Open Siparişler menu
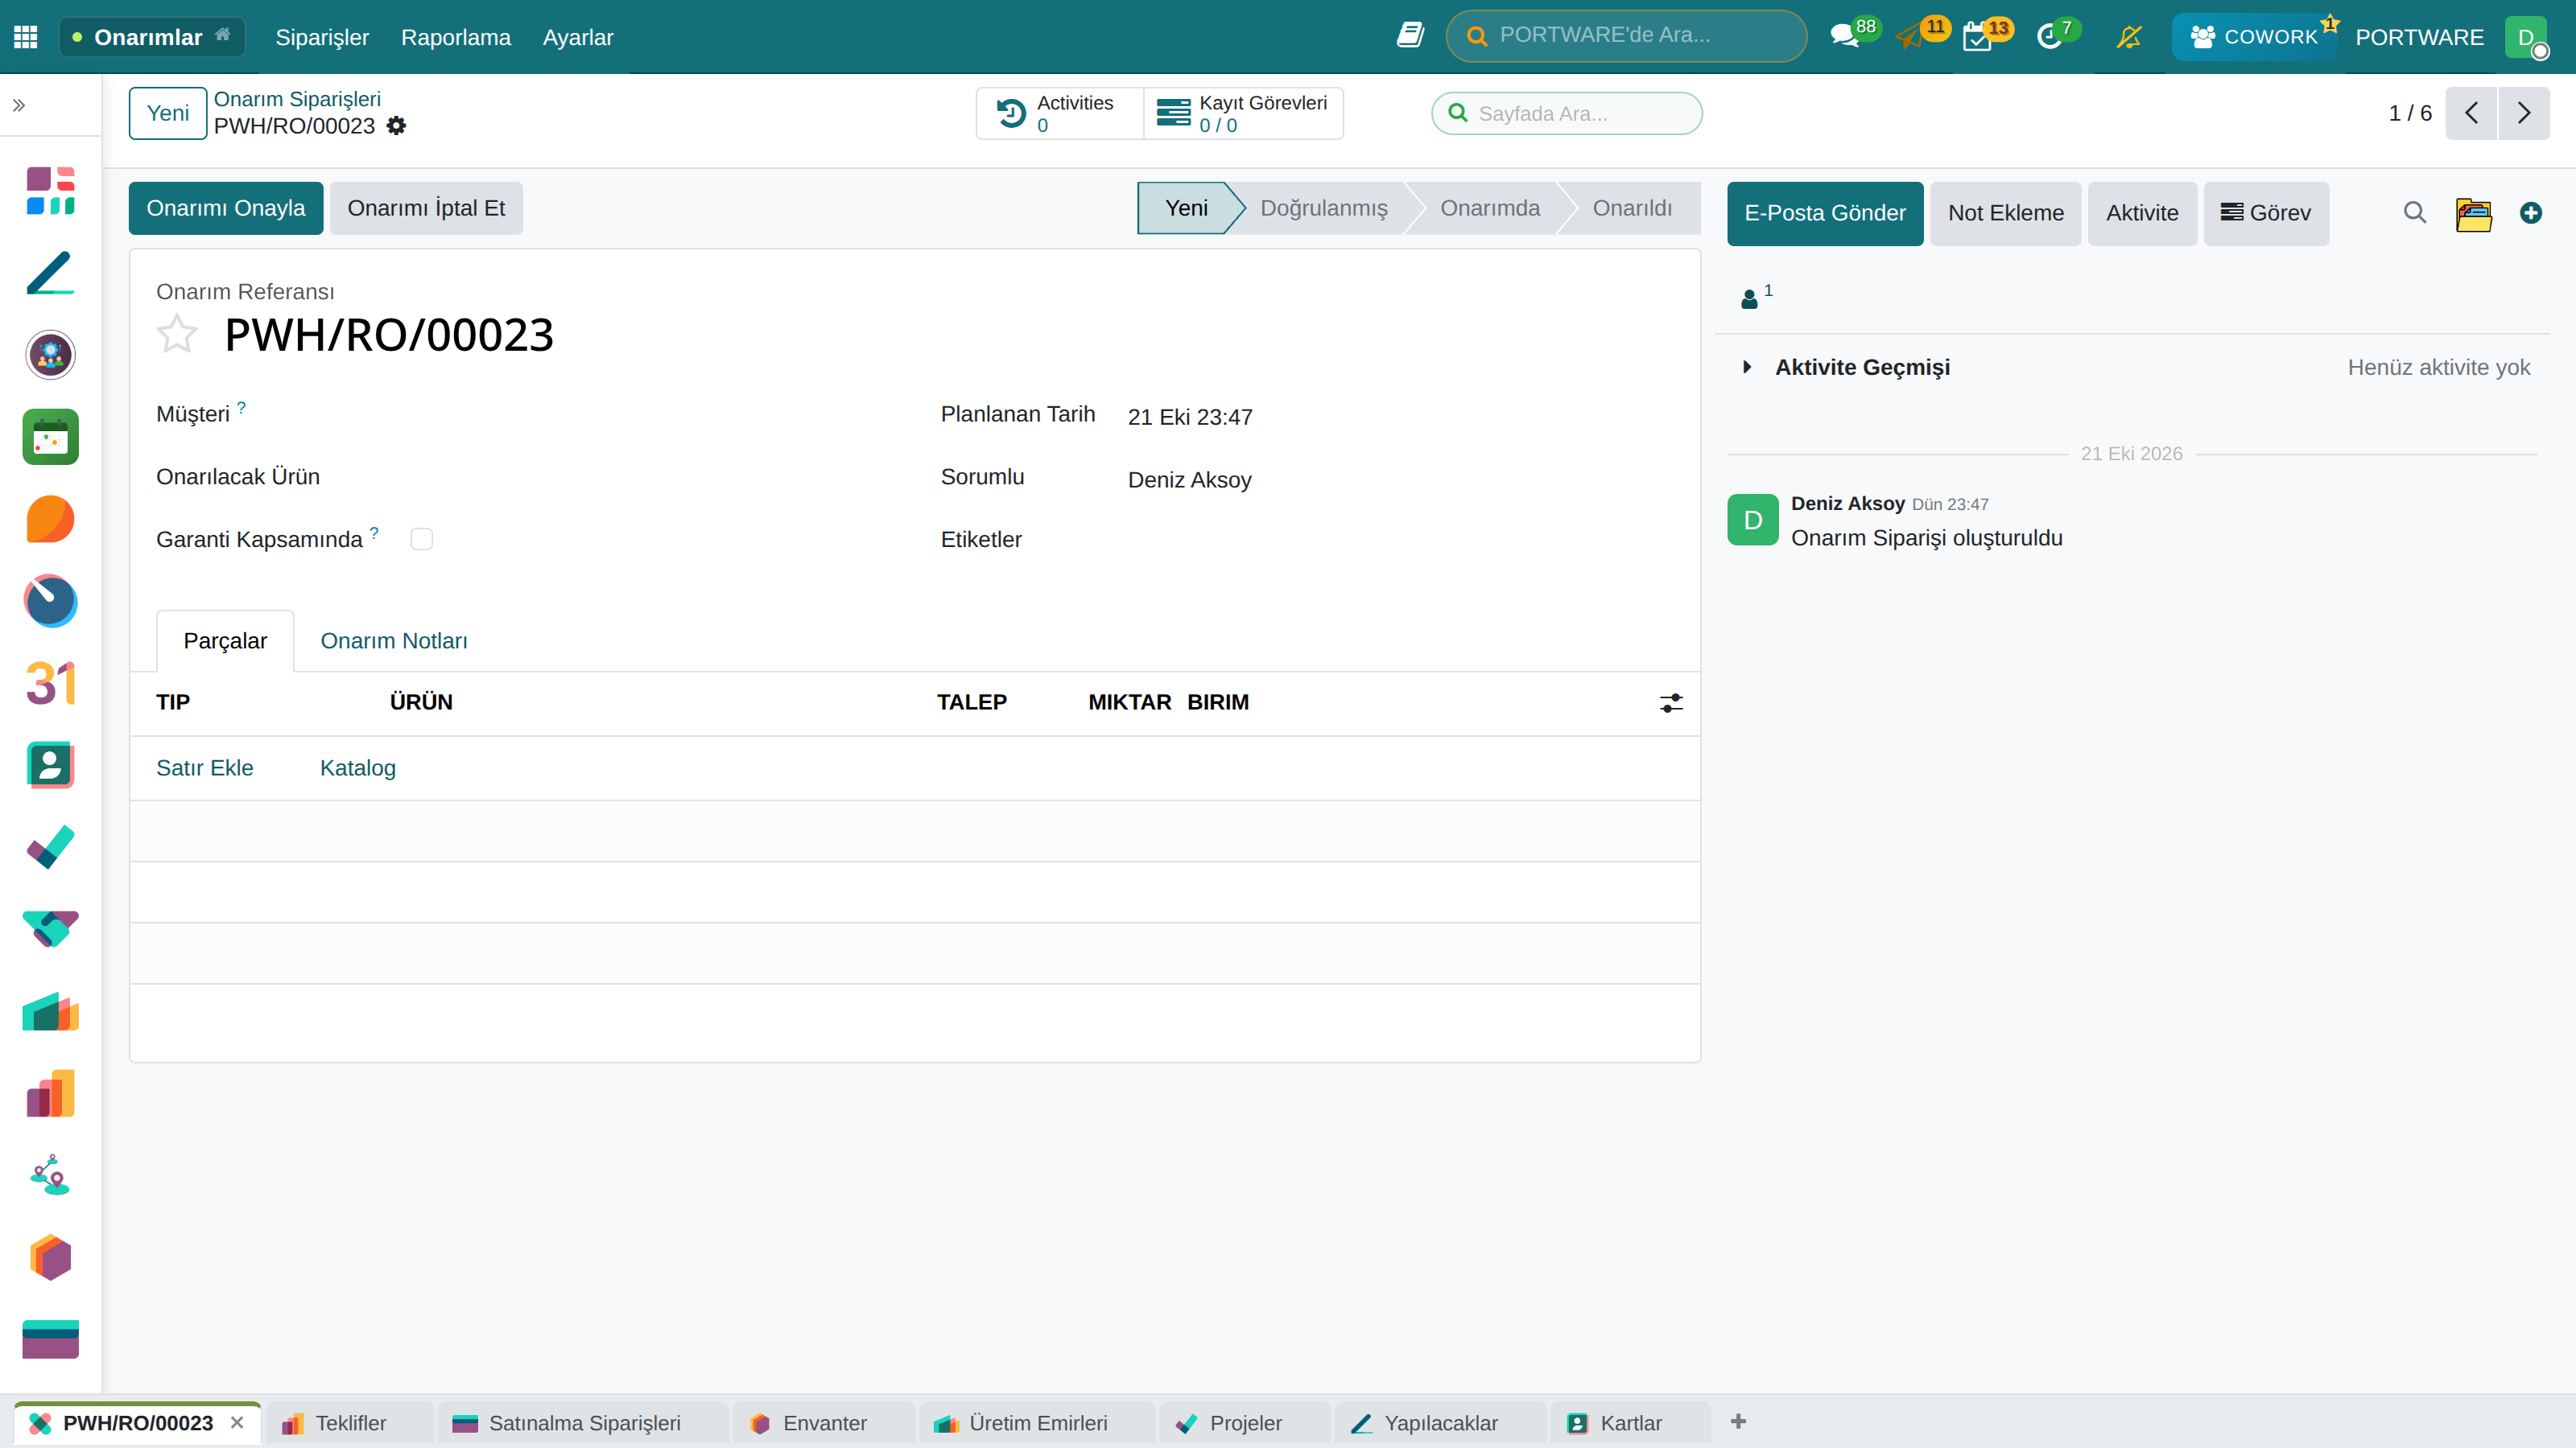This screenshot has height=1448, width=2576. [322, 37]
